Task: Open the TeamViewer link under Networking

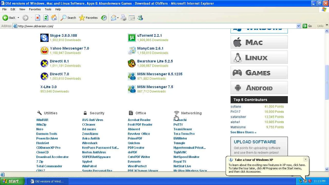Action: (183, 129)
